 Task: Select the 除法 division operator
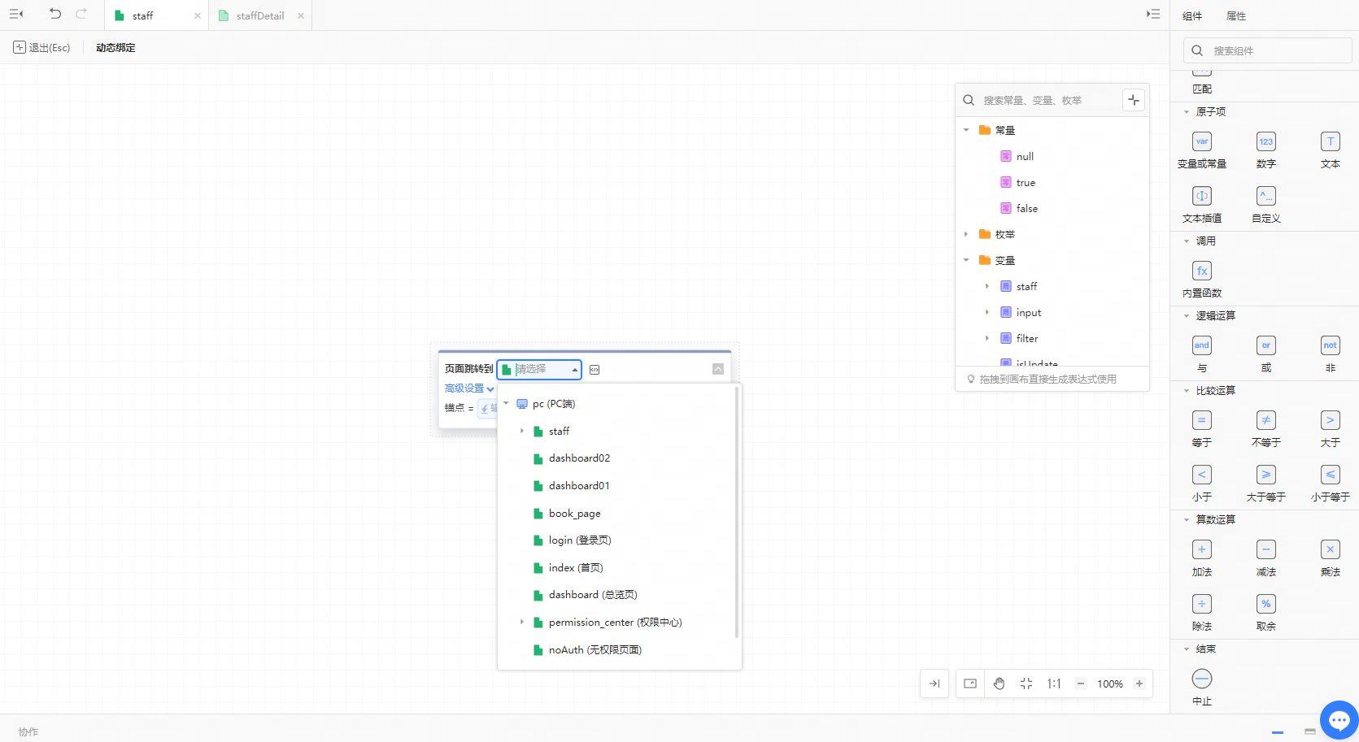coord(1202,604)
